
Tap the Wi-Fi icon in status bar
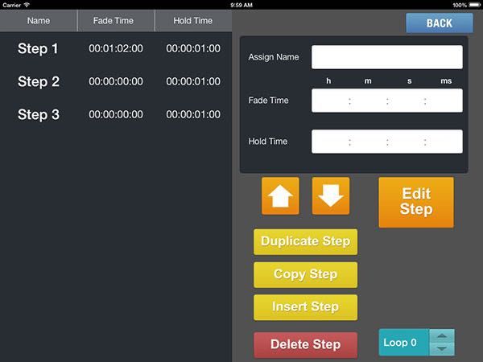[x=27, y=5]
